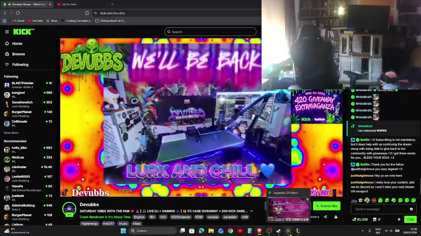The width and height of the screenshot is (421, 236).
Task: Click the taskbar Zoeken search box
Action: pyautogui.click(x=153, y=231)
